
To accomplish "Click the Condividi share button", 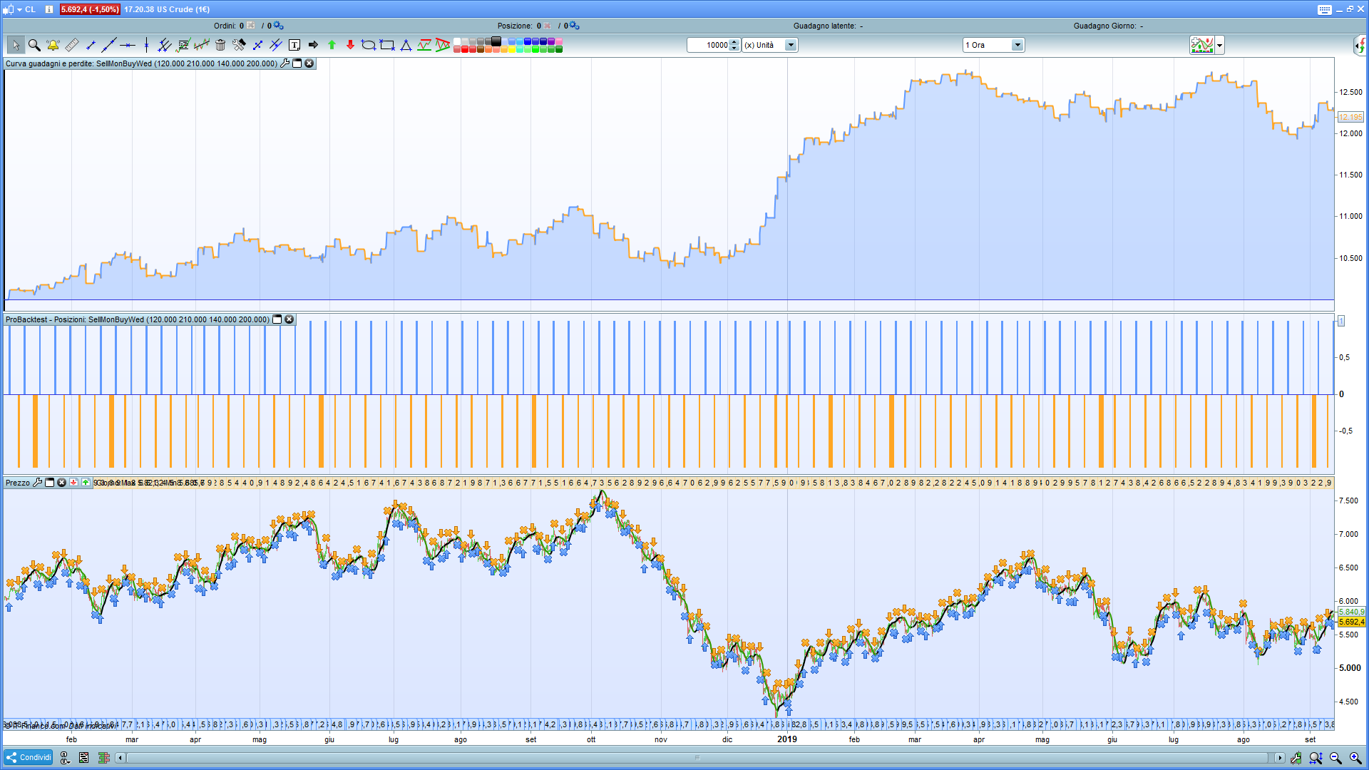I will pyautogui.click(x=29, y=757).
